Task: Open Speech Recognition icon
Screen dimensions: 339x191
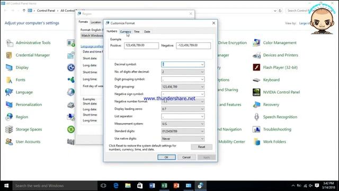Action: pyautogui.click(x=256, y=117)
